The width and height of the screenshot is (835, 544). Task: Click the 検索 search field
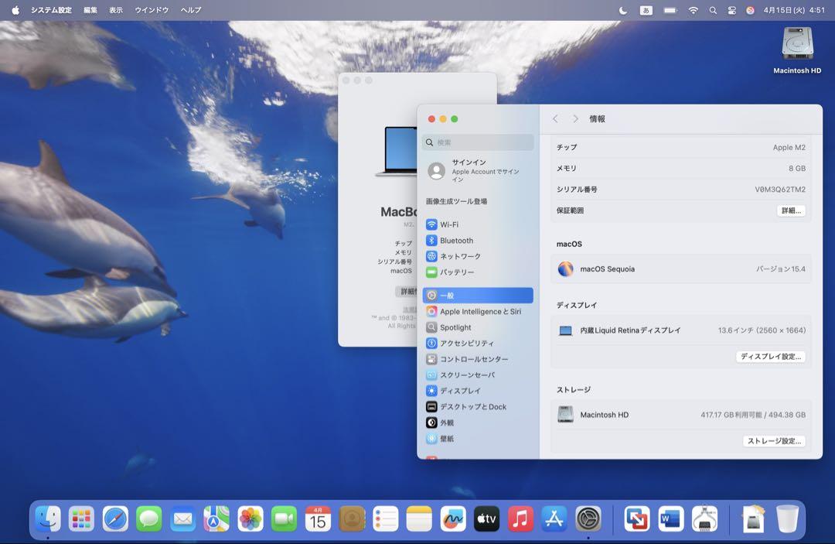point(478,142)
